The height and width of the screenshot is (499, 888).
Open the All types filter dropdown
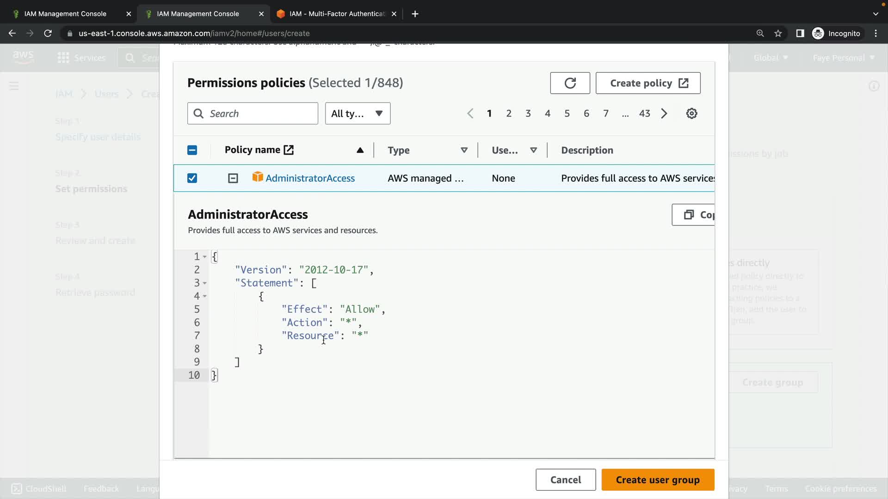click(358, 114)
